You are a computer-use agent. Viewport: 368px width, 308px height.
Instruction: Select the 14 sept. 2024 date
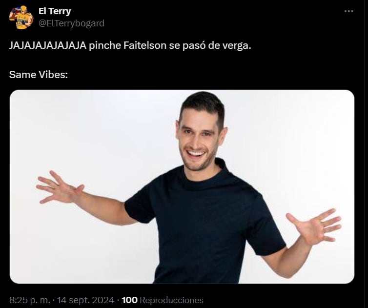click(x=86, y=300)
